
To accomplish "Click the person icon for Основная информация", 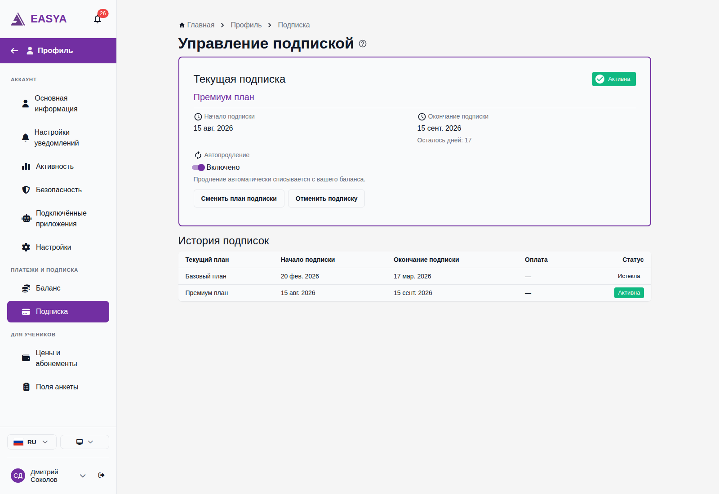I will [x=26, y=103].
